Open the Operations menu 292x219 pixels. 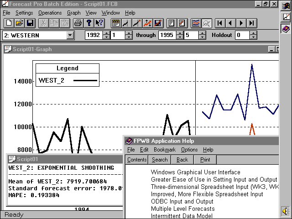point(50,13)
